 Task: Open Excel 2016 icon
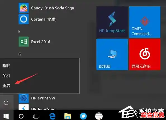click(x=23, y=42)
